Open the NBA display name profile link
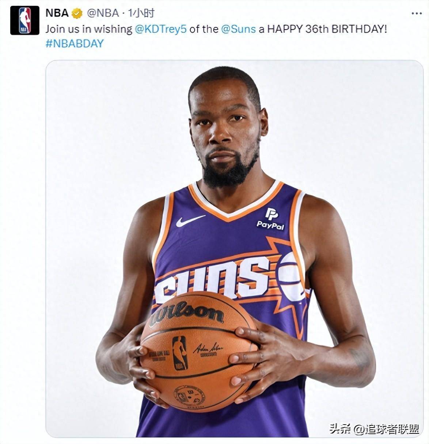The image size is (429, 444). 57,14
